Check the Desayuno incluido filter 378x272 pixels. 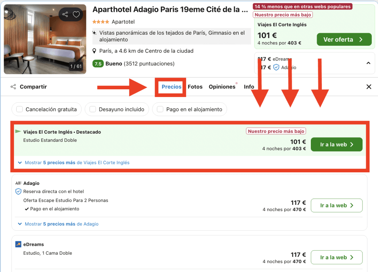(93, 109)
